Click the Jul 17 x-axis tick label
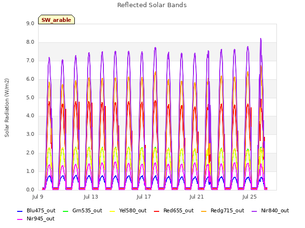The image size is (305, 228). click(x=144, y=197)
